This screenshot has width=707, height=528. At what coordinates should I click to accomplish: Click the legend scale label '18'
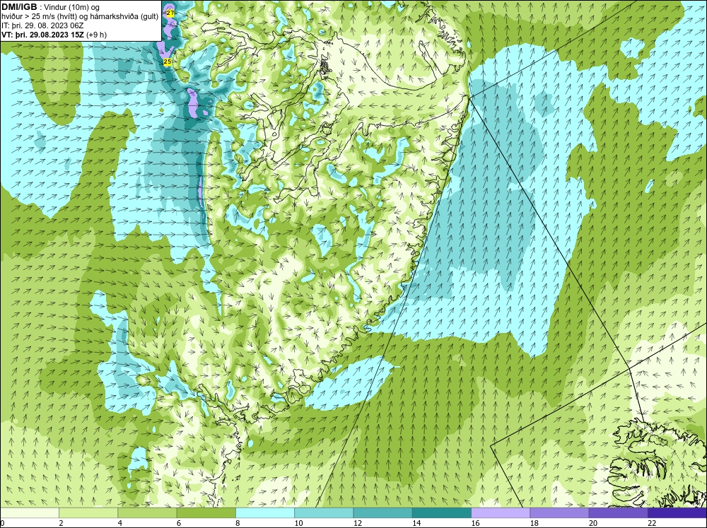534,523
